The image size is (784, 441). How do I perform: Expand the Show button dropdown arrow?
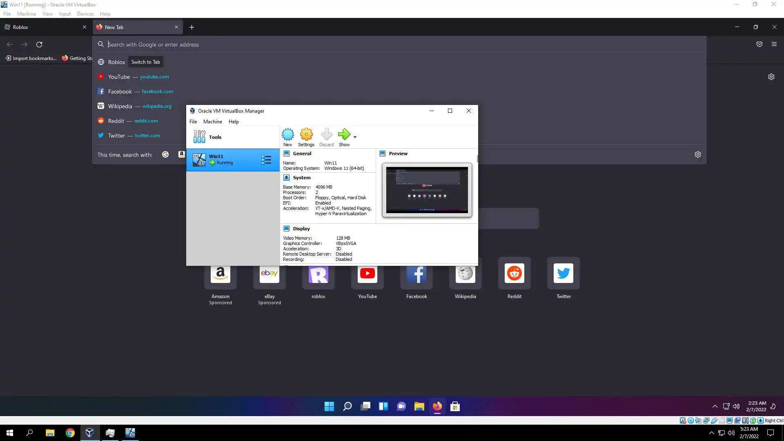tap(355, 137)
